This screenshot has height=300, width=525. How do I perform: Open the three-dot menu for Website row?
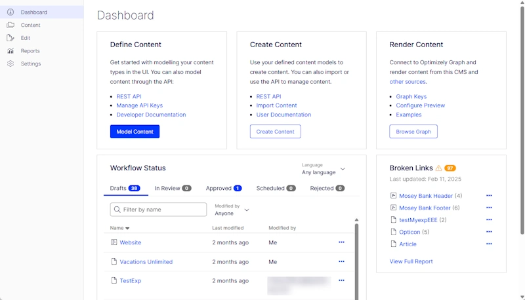point(341,242)
